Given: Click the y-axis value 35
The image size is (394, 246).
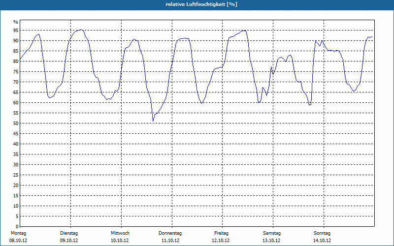Looking at the screenshot, I should click(16, 154).
